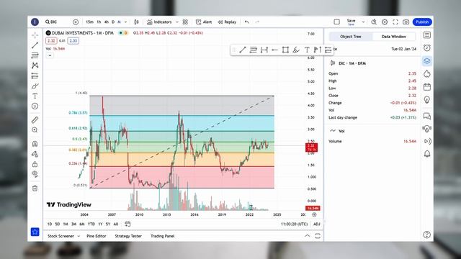461x259 pixels.
Task: Open notifications bell icon
Action: click(427, 154)
